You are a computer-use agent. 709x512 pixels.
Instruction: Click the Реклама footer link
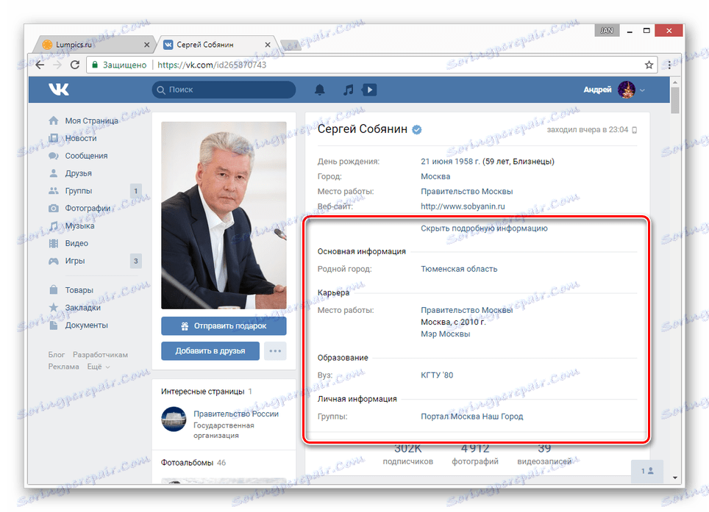64,367
